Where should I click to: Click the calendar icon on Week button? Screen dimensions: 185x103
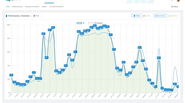(x=134, y=16)
